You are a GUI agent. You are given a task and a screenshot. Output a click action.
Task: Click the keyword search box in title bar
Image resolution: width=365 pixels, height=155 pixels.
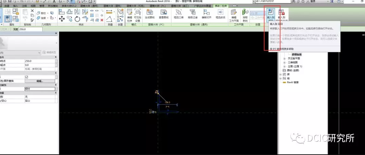pyautogui.click(x=273, y=1)
